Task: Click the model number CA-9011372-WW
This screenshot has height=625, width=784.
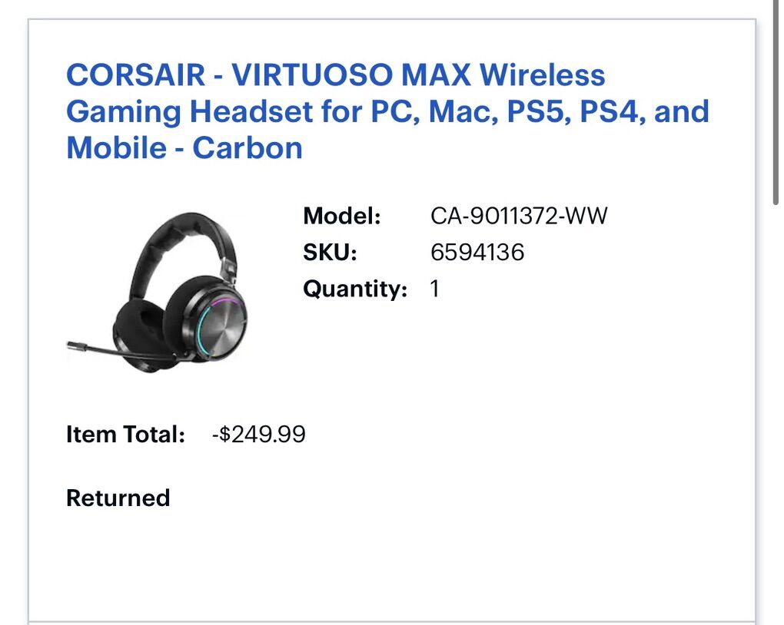Action: pos(519,216)
